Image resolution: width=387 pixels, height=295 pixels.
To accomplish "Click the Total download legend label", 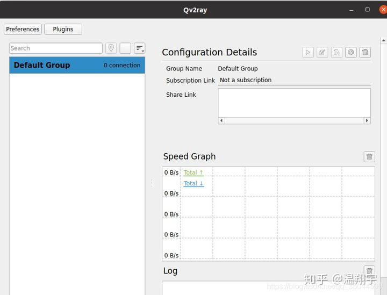I will 193,184.
